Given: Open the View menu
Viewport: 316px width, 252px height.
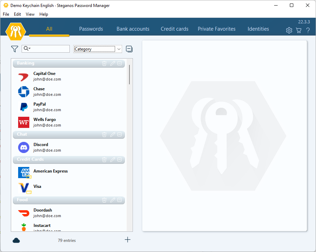Looking at the screenshot, I should click(30, 14).
